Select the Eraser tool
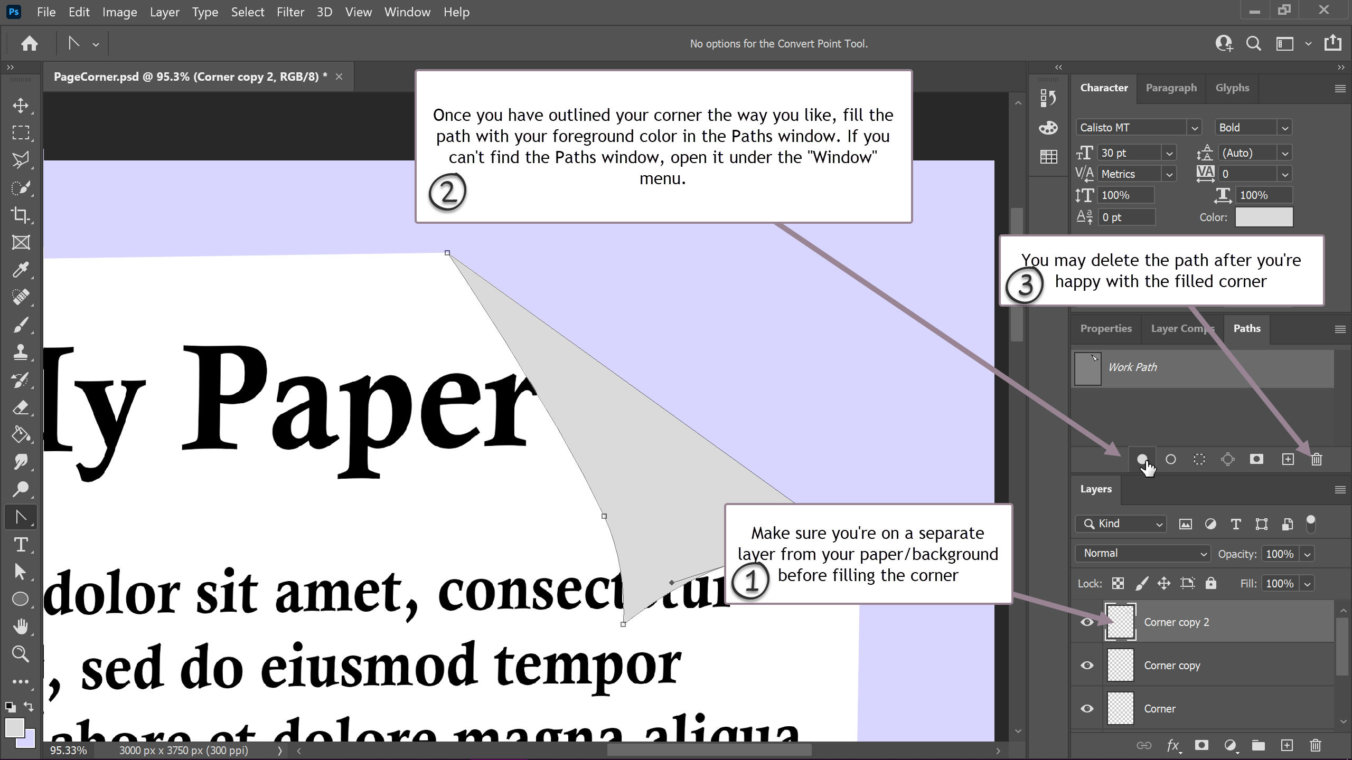This screenshot has height=760, width=1352. [21, 407]
